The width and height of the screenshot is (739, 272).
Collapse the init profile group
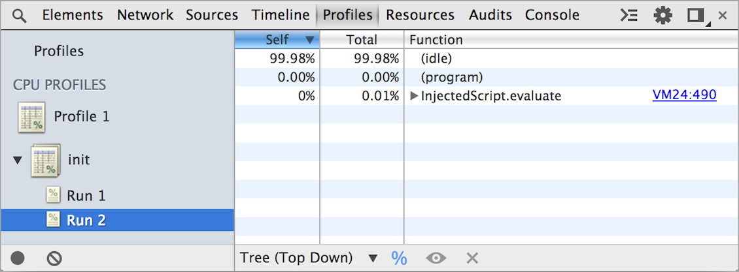[x=18, y=160]
